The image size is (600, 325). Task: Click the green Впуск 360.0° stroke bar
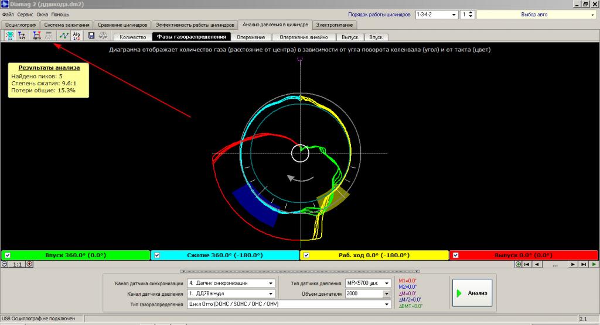click(76, 255)
